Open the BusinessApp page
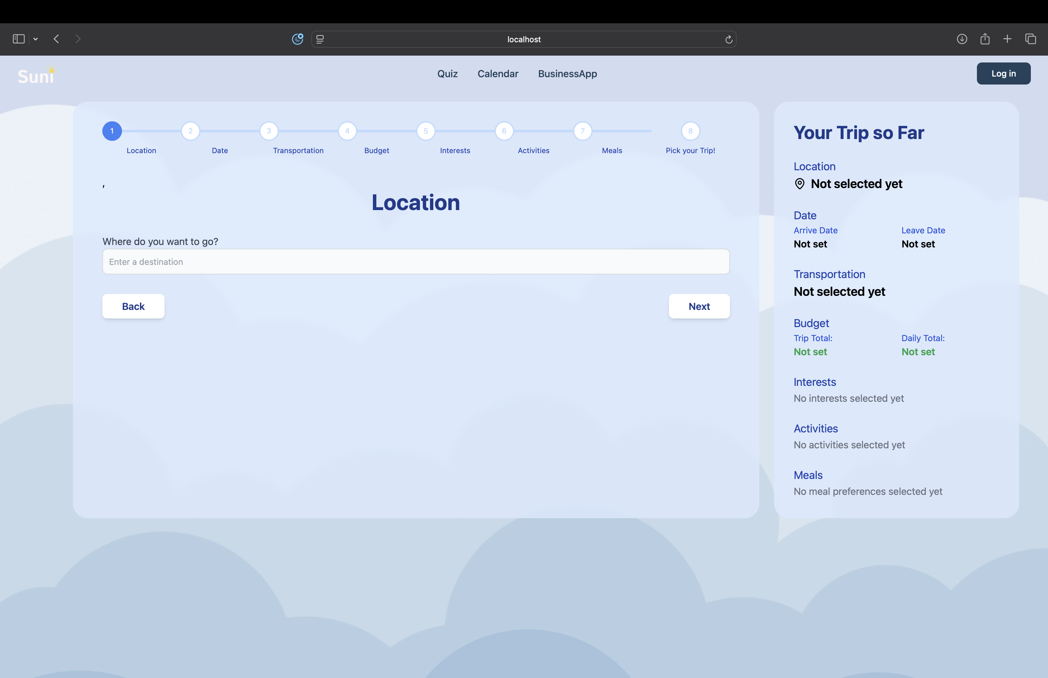 [567, 74]
